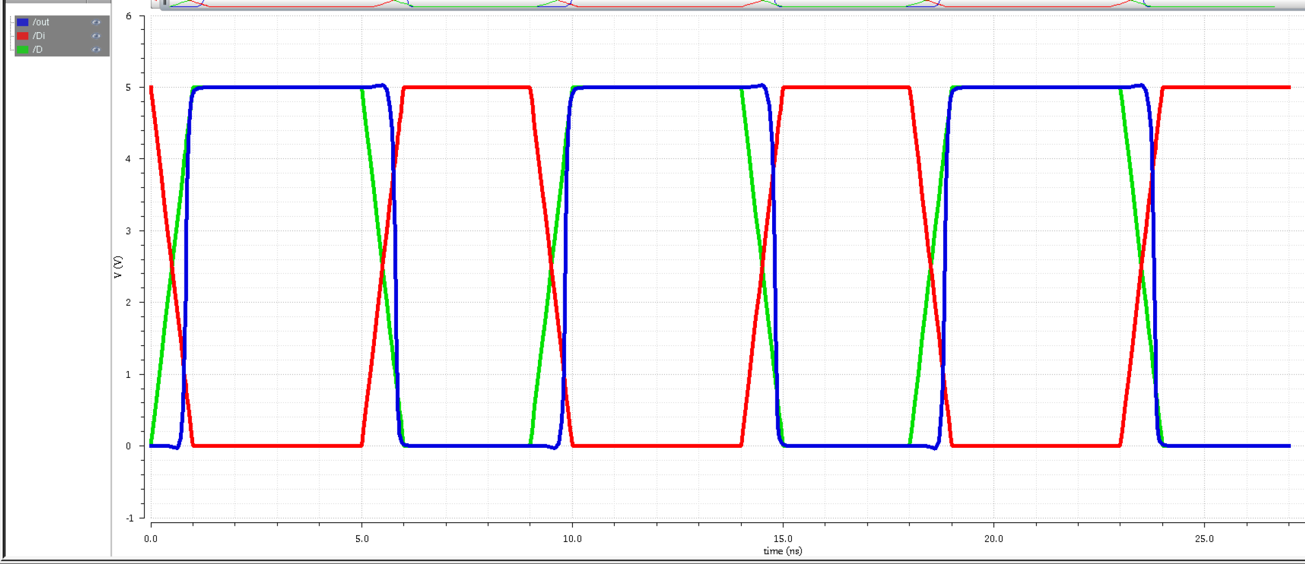Click the blue /out color swatch
Image resolution: width=1305 pixels, height=564 pixels.
click(x=23, y=23)
